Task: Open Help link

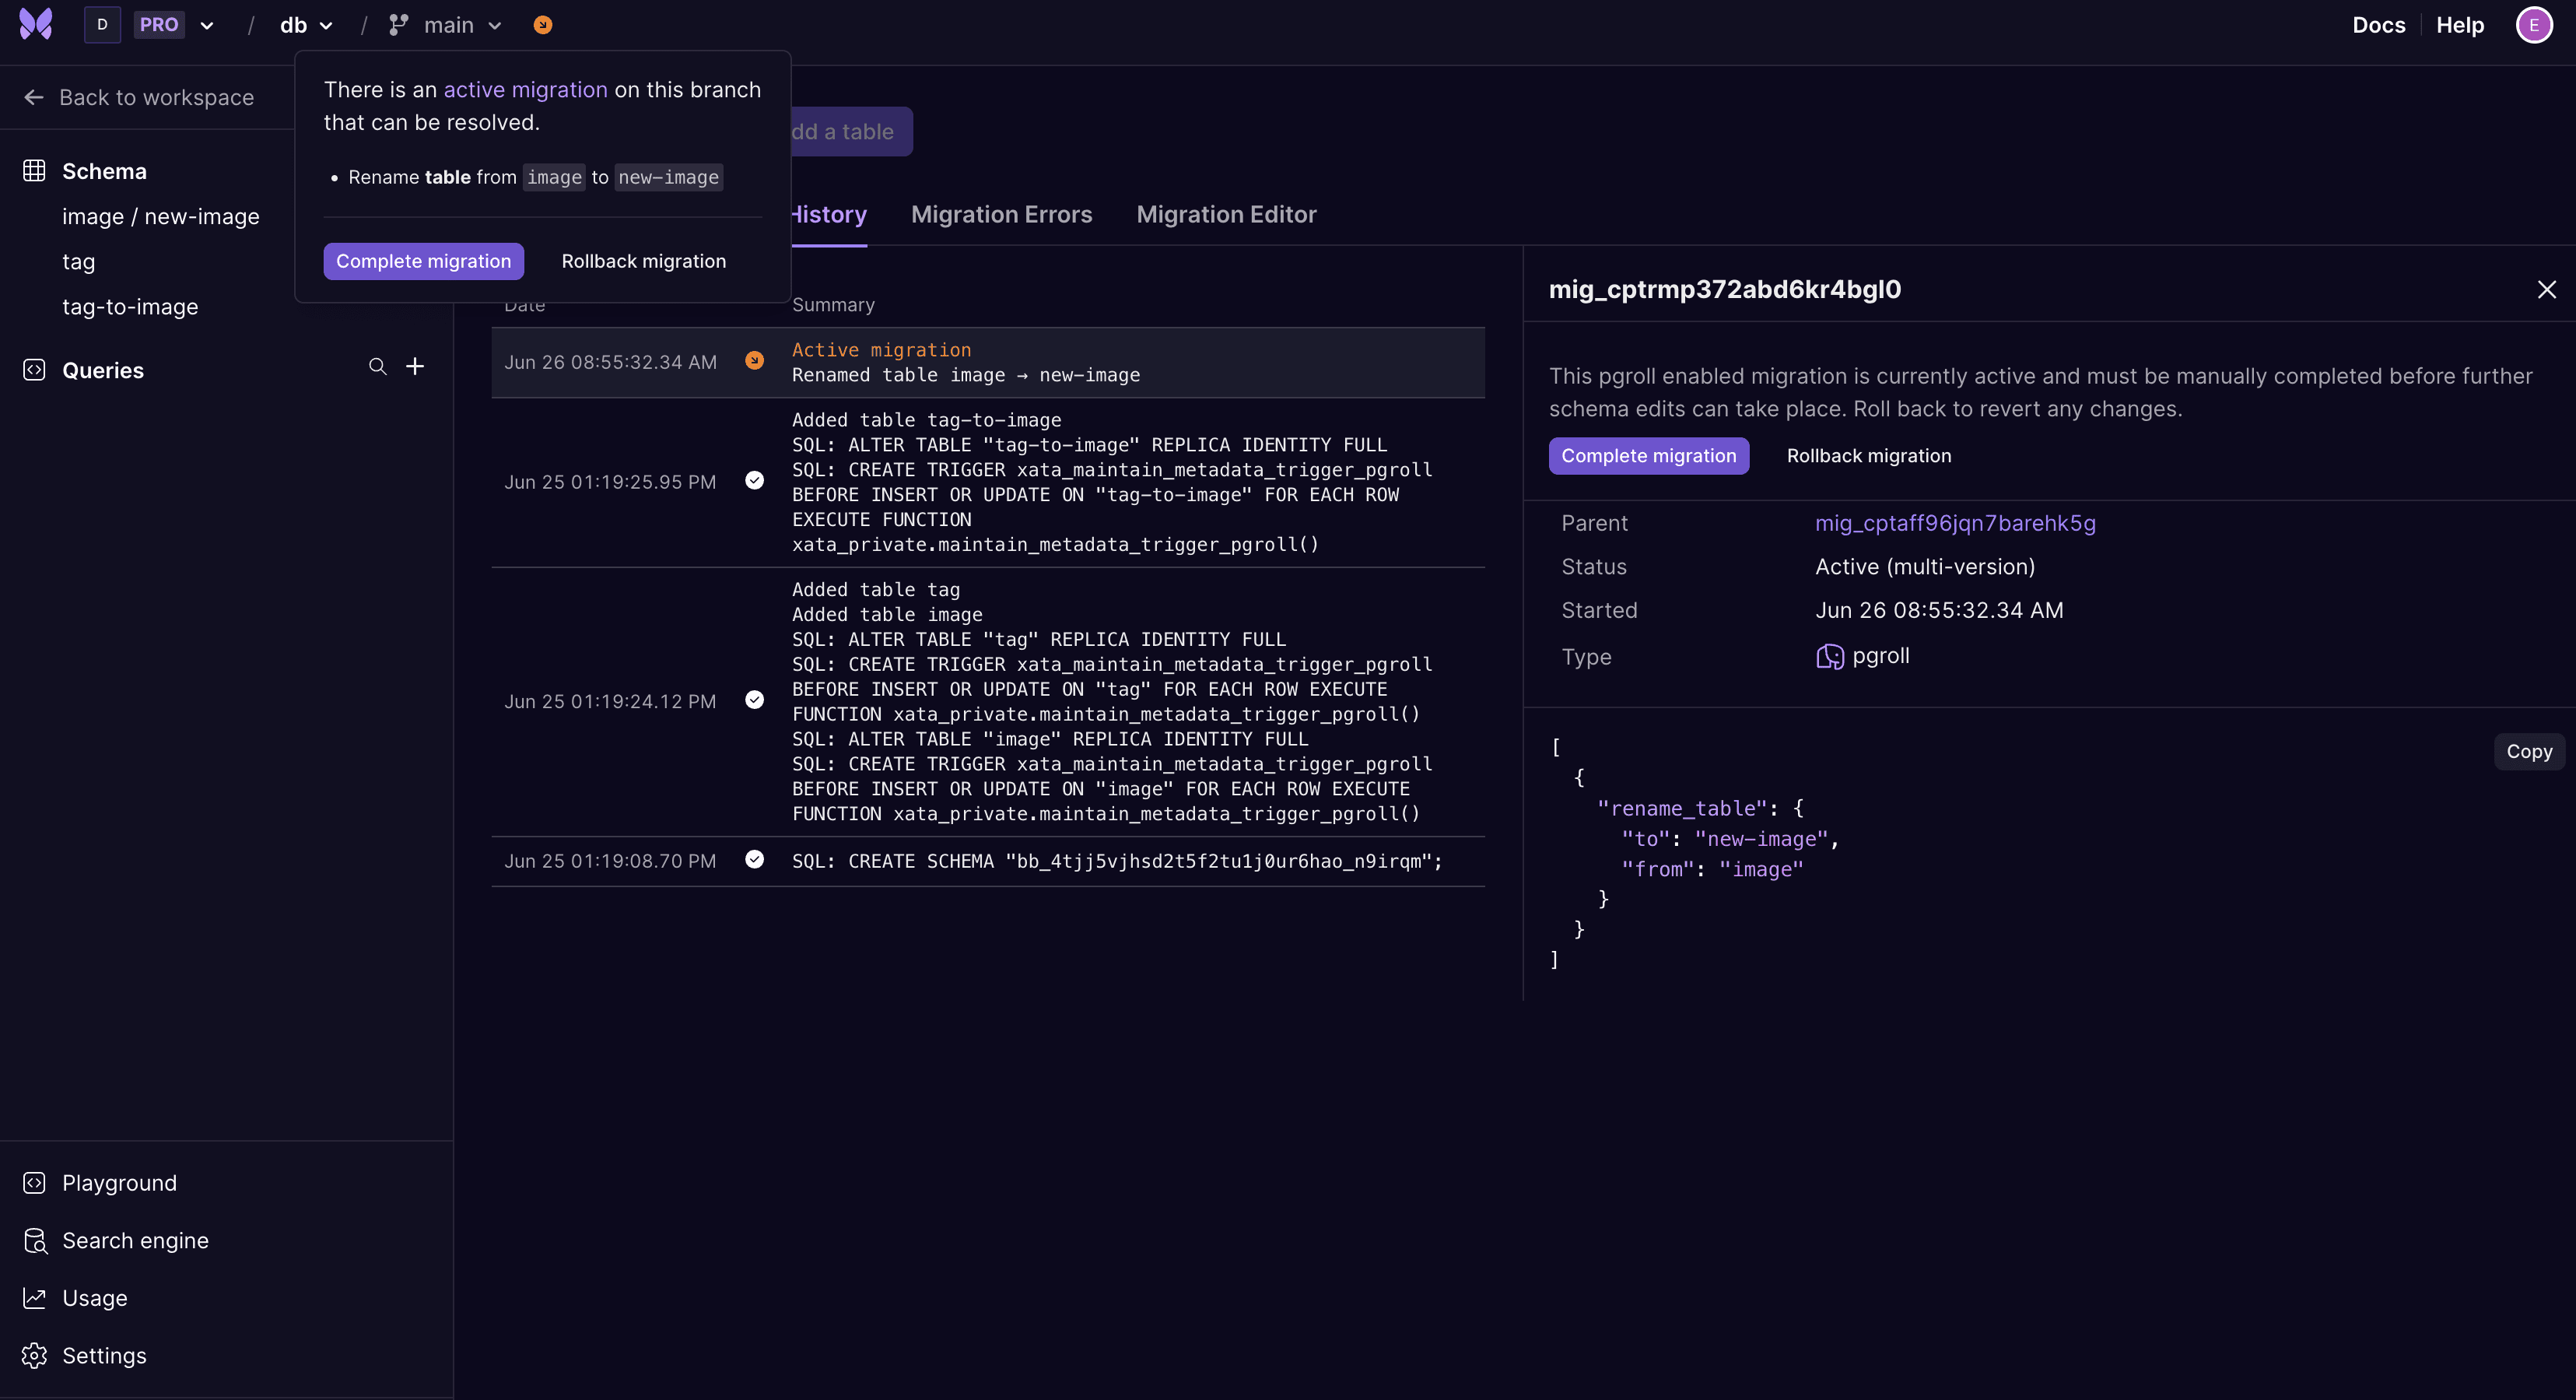Action: pos(2460,25)
